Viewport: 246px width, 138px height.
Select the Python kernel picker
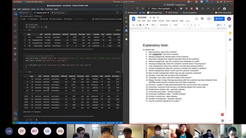[107, 19]
